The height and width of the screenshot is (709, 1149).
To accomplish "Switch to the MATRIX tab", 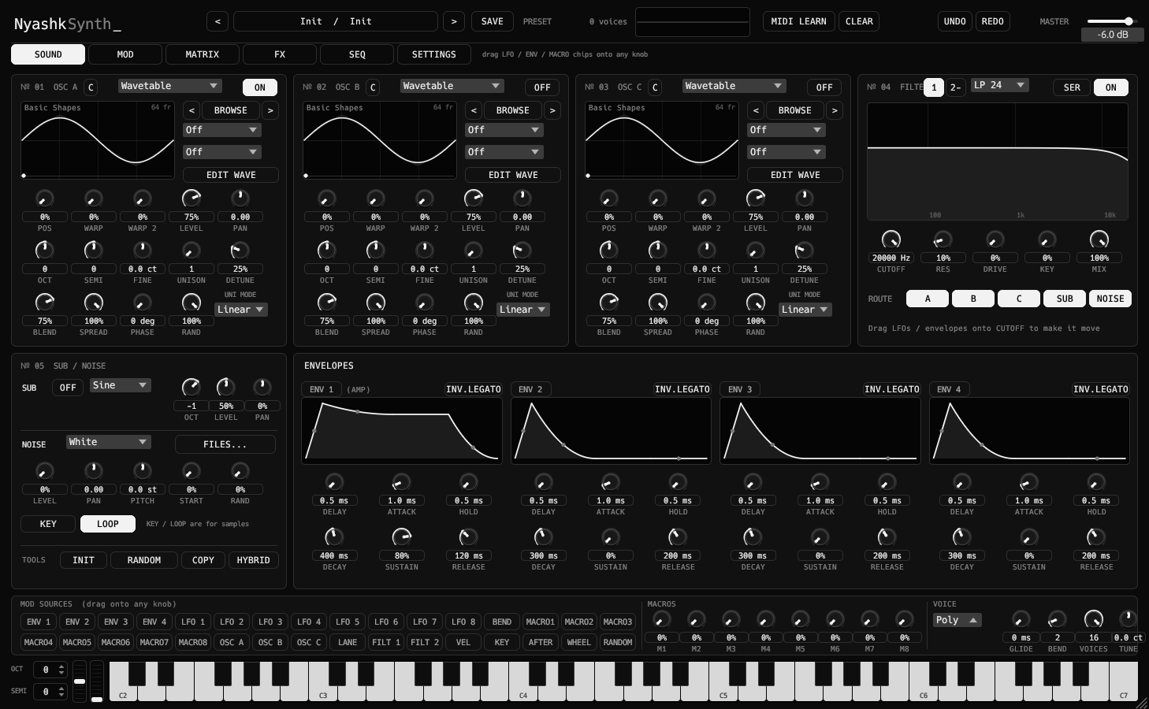I will (203, 54).
